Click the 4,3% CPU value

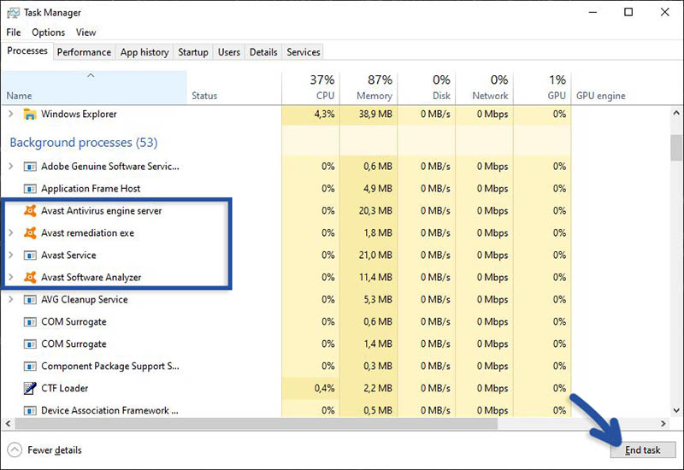[x=324, y=115]
